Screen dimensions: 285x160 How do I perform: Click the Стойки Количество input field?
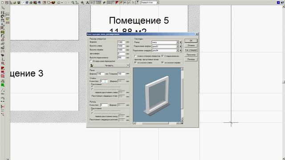(104, 81)
